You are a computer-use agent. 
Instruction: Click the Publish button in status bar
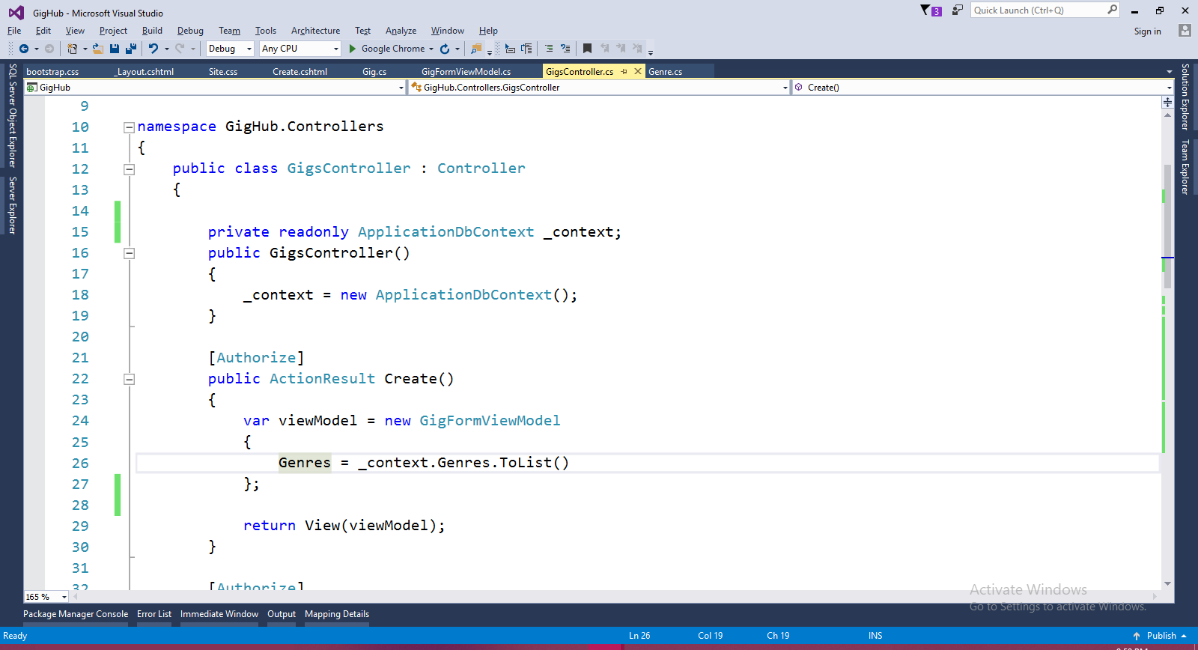click(1160, 636)
